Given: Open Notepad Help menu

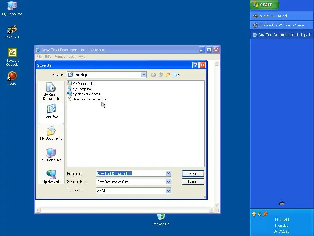Looking at the screenshot, I should pyautogui.click(x=82, y=57).
